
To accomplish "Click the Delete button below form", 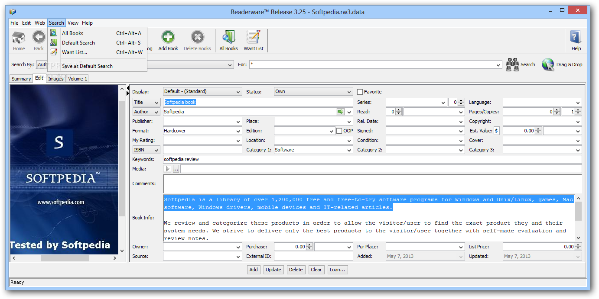I will click(x=296, y=270).
